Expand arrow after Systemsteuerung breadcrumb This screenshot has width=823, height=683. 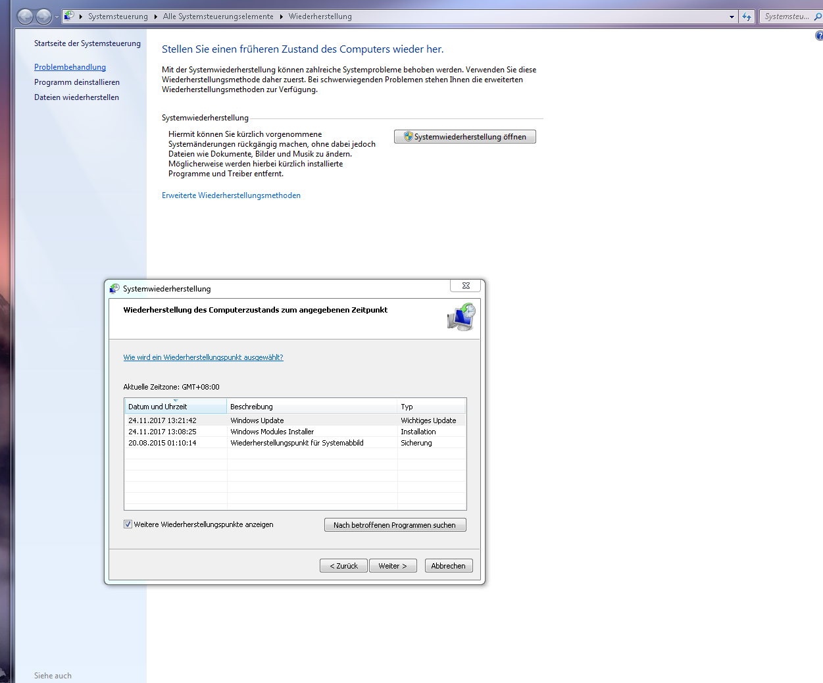coord(156,16)
